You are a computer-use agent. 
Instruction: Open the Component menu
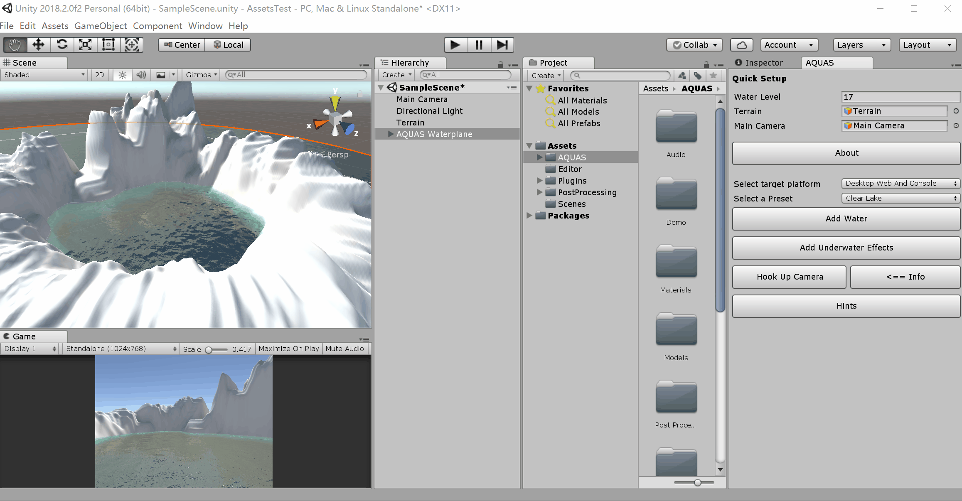point(157,26)
